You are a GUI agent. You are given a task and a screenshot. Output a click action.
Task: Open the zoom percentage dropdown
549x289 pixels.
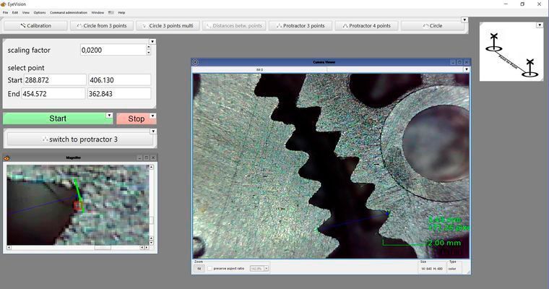click(267, 269)
